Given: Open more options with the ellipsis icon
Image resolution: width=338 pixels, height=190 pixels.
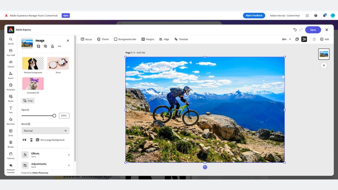Looking at the screenshot, I should click(59, 46).
